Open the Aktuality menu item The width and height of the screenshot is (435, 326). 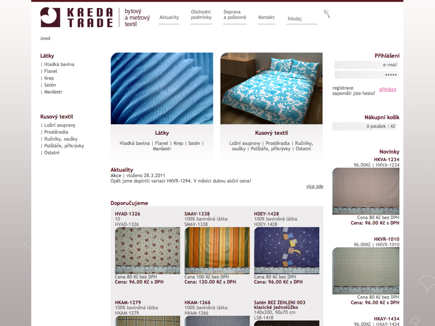tap(169, 17)
